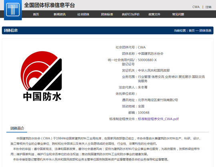Click the blue platform logo icon
The image size is (216, 167).
13,10
